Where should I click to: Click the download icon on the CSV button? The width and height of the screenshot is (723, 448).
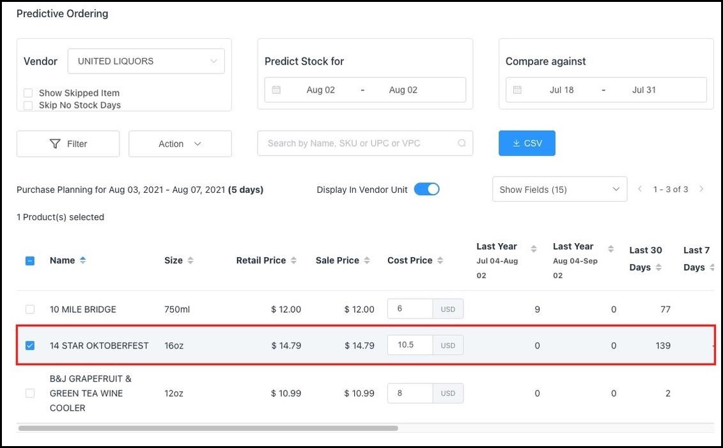coord(515,143)
